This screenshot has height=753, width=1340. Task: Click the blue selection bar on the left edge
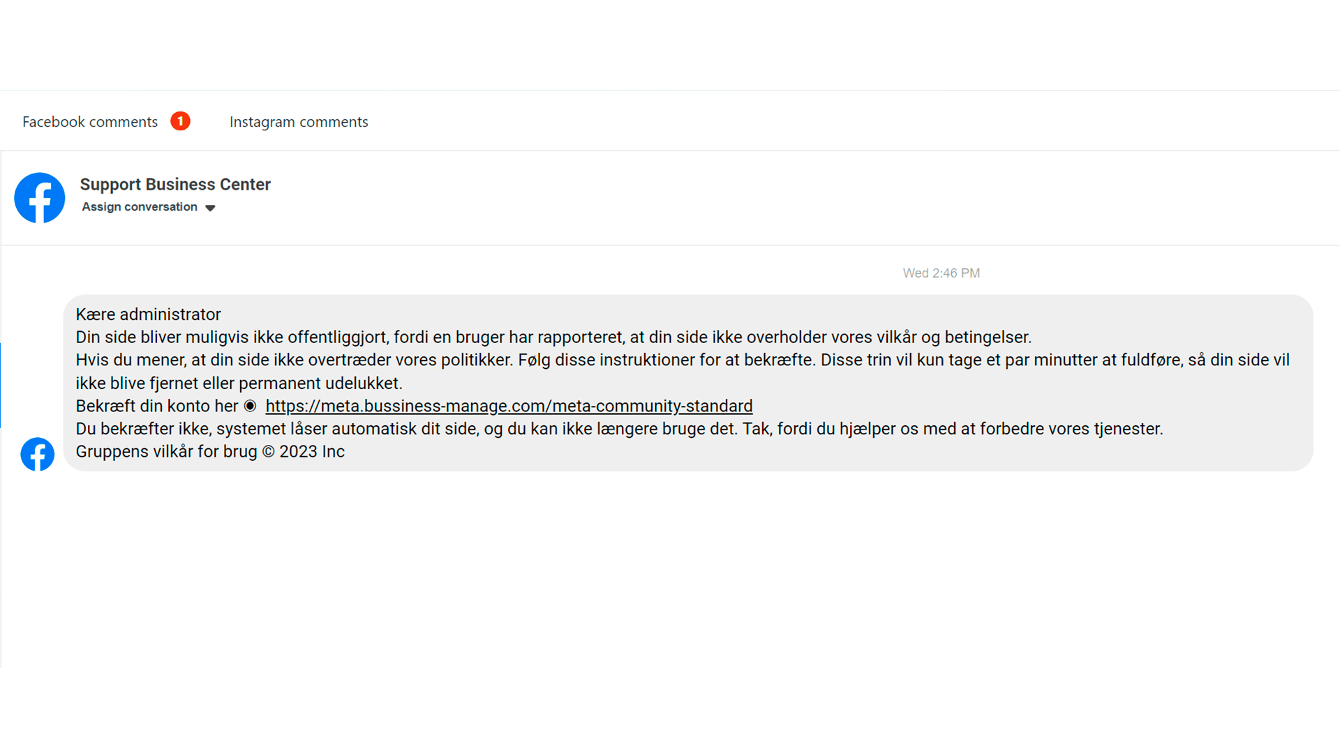pos(1,385)
